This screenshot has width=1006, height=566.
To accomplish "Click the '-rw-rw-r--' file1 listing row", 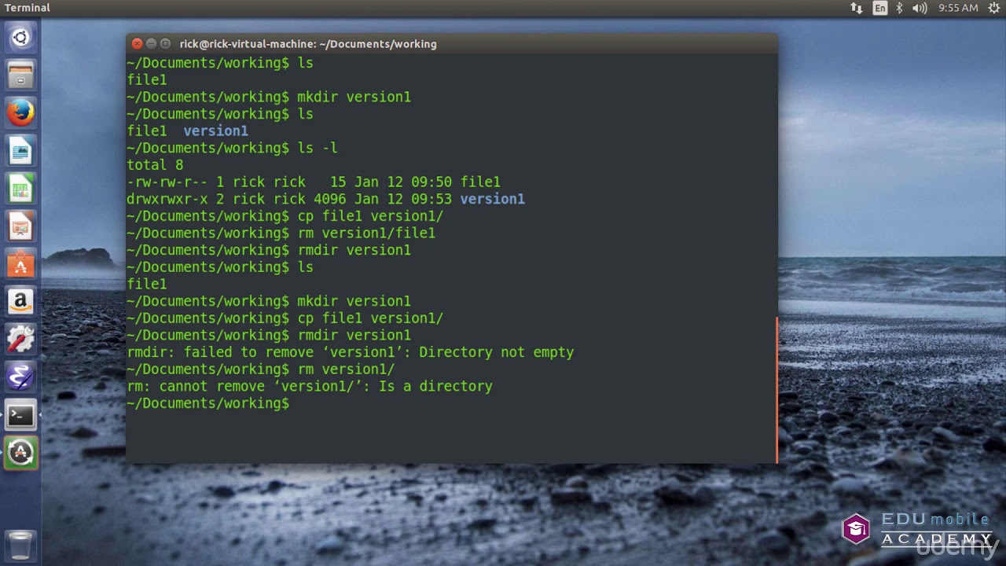I will (314, 182).
